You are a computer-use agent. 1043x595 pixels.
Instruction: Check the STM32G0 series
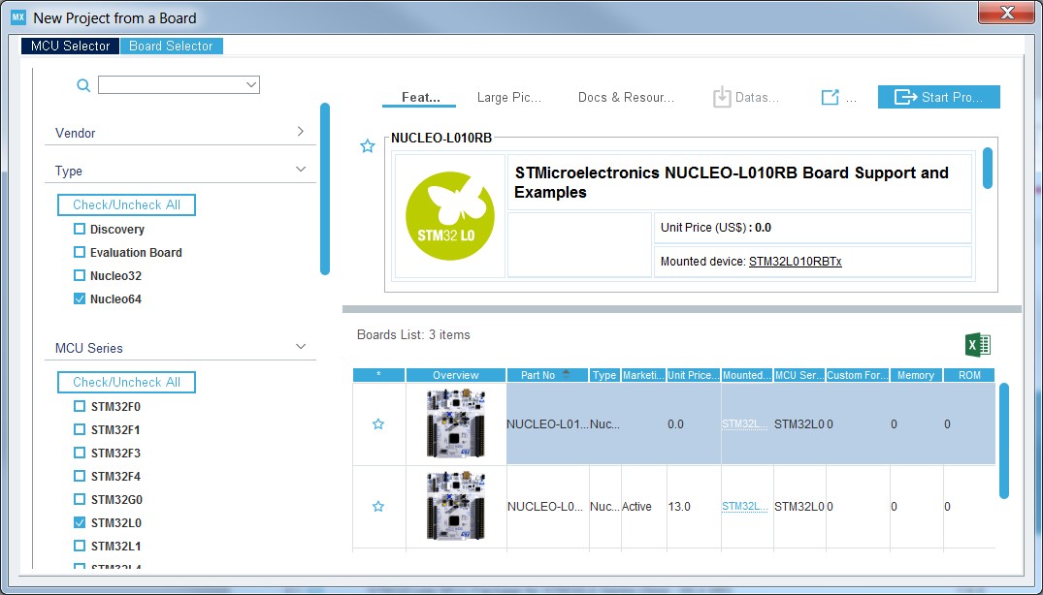(80, 499)
